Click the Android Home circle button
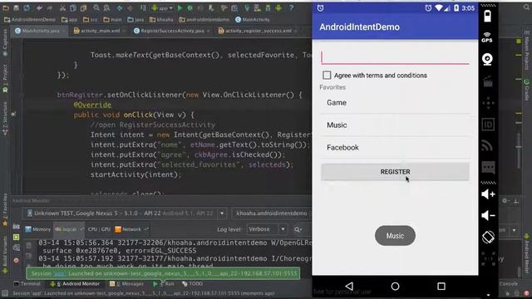The height and width of the screenshot is (299, 532). click(x=395, y=286)
